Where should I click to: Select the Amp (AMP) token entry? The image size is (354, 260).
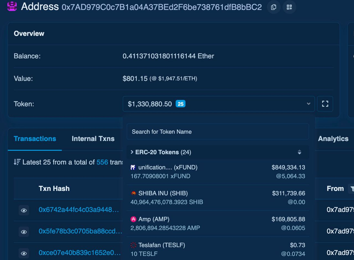(x=218, y=224)
